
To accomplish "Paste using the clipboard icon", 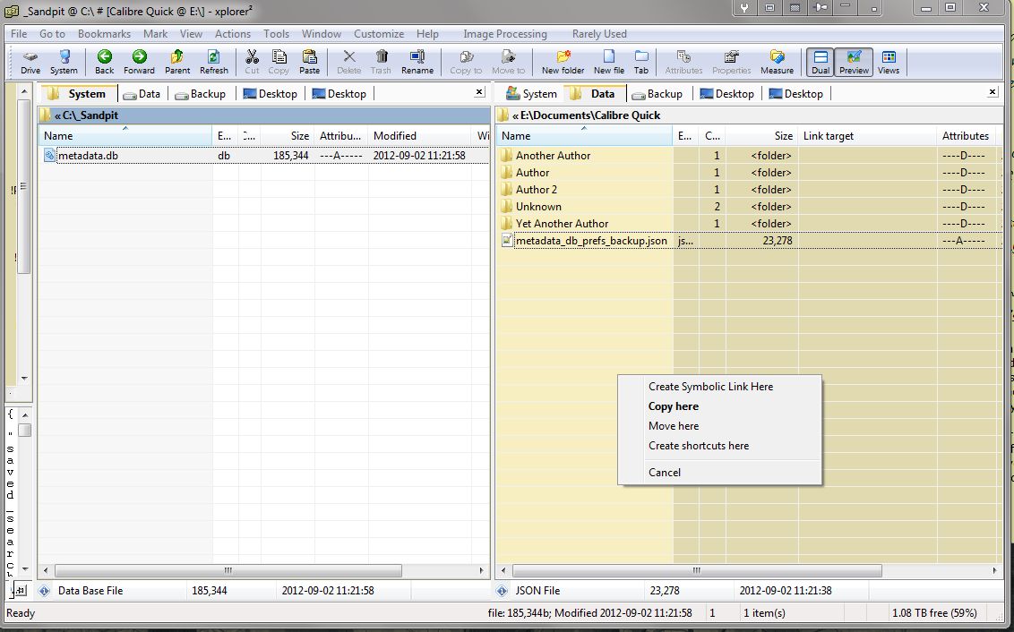I will 309,62.
